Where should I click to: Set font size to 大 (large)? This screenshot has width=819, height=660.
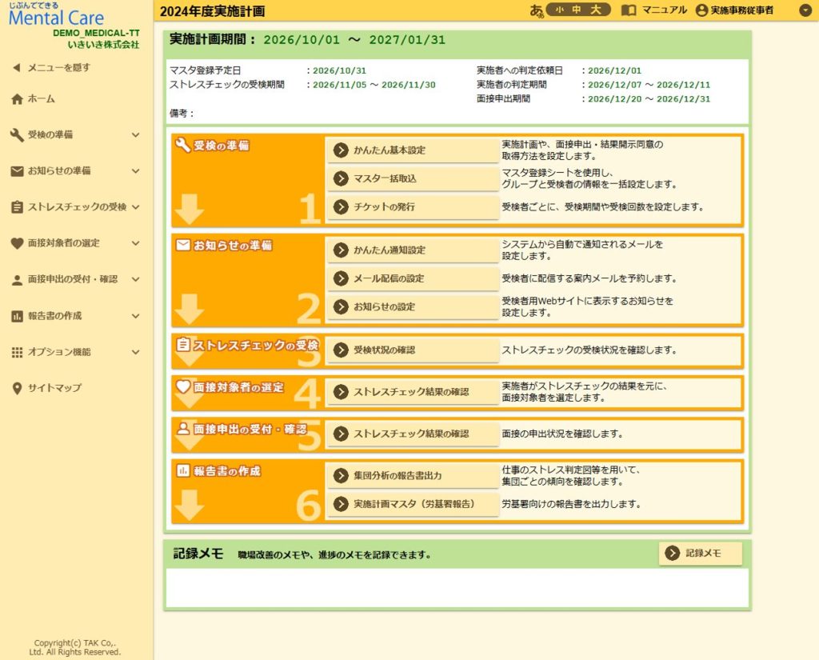[x=595, y=10]
